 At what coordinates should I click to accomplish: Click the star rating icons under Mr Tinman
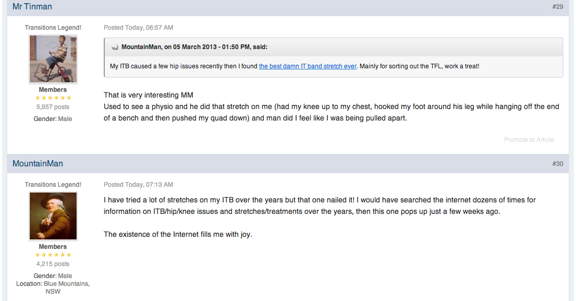pyautogui.click(x=53, y=98)
